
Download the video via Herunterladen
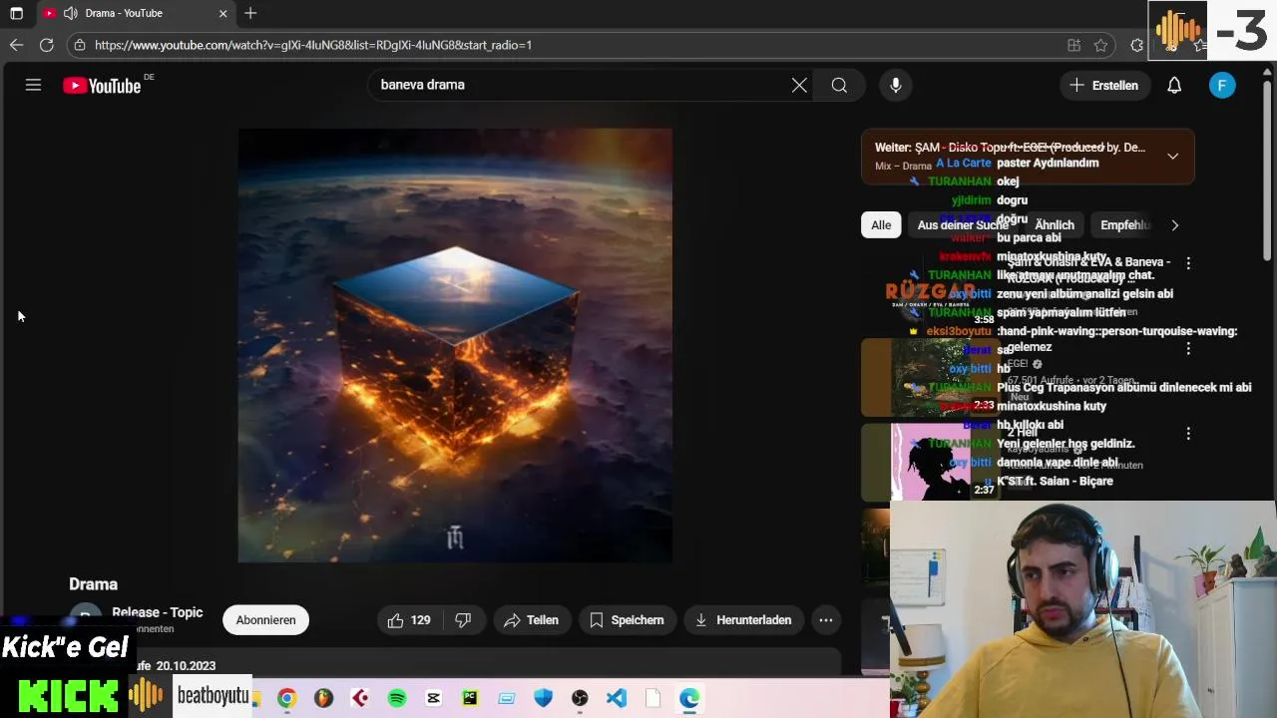click(x=743, y=620)
